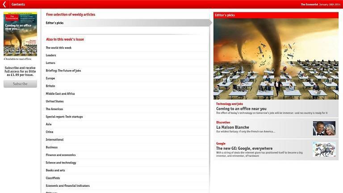This screenshot has height=193, width=343.
Task: Open the United States section
Action: coord(126,101)
